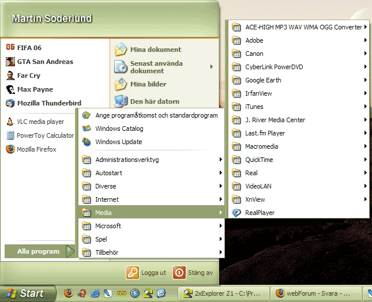This screenshot has height=302, width=372.
Task: Switch to webForum - Svara taskbar window
Action: [x=315, y=293]
